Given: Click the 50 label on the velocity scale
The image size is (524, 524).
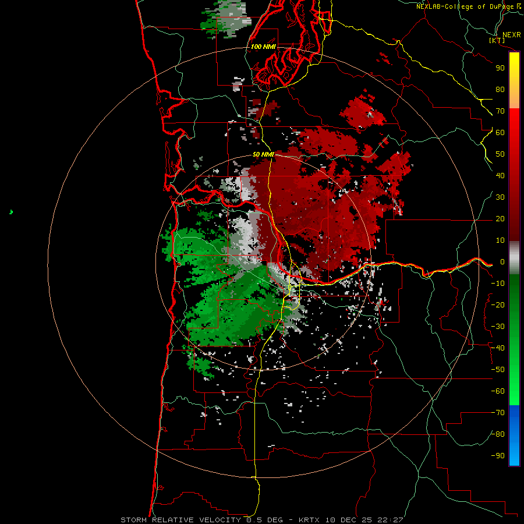Looking at the screenshot, I should coord(500,154).
